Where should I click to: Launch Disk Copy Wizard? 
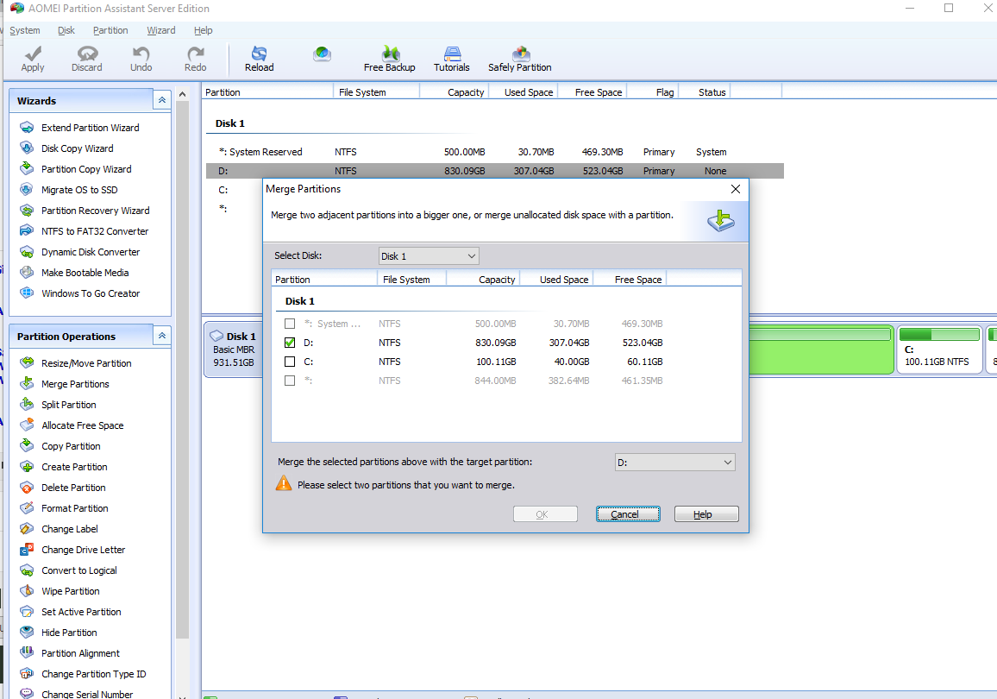(x=77, y=148)
